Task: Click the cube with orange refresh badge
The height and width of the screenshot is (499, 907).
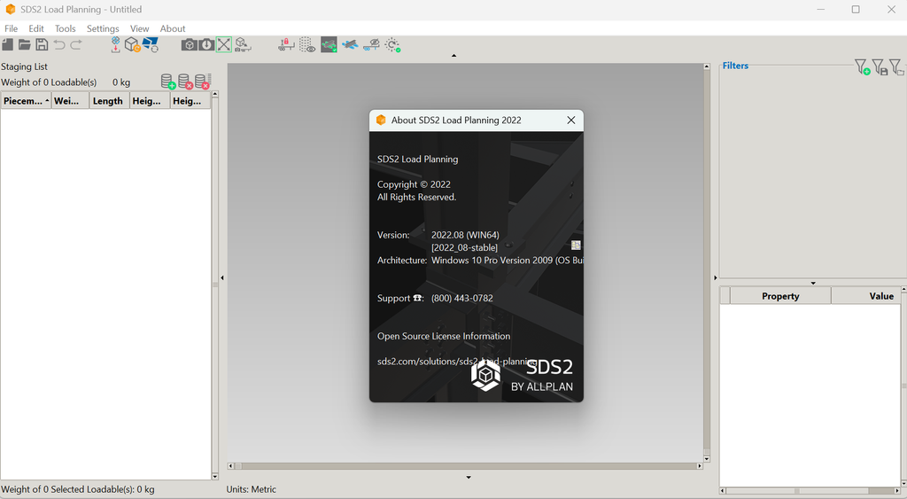Action: click(x=133, y=44)
